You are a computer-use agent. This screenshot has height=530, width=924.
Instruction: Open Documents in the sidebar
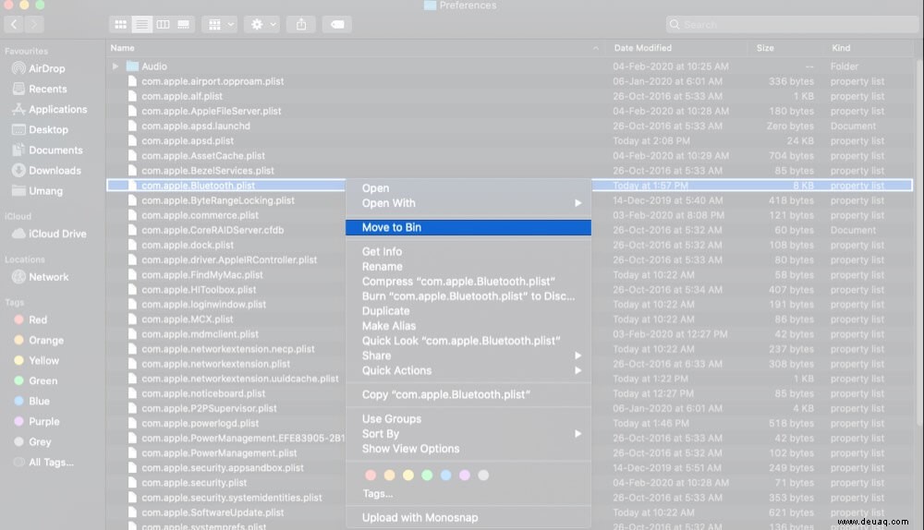tap(48, 151)
